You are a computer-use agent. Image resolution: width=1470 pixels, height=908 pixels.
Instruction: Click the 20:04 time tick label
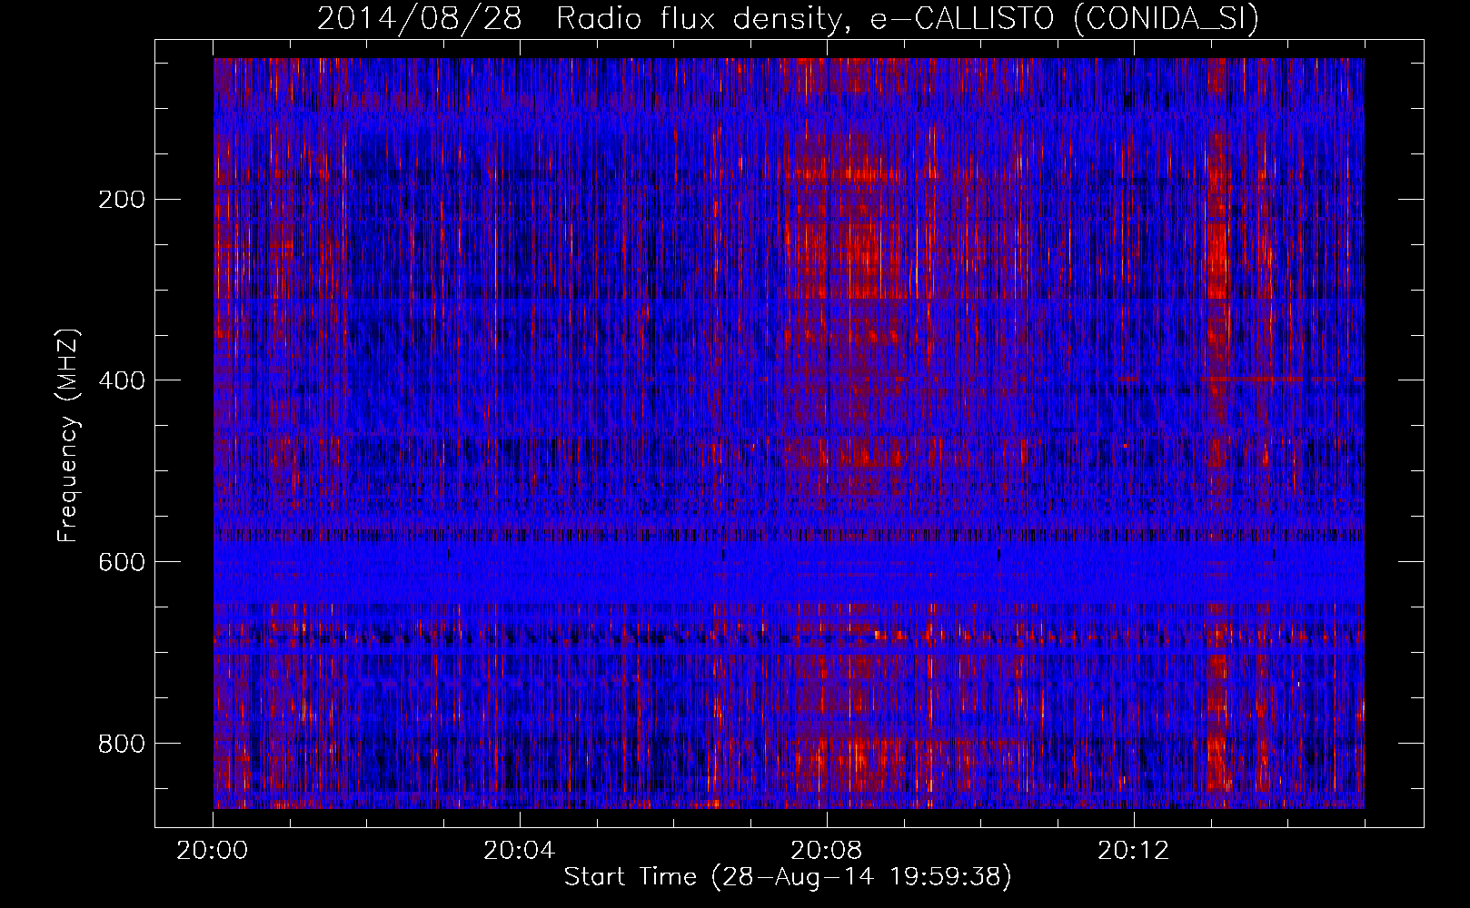pyautogui.click(x=520, y=851)
